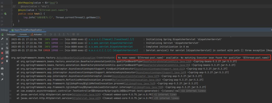Open BeanFactoryAnnotationUtils.java:95 link

pos(166,65)
